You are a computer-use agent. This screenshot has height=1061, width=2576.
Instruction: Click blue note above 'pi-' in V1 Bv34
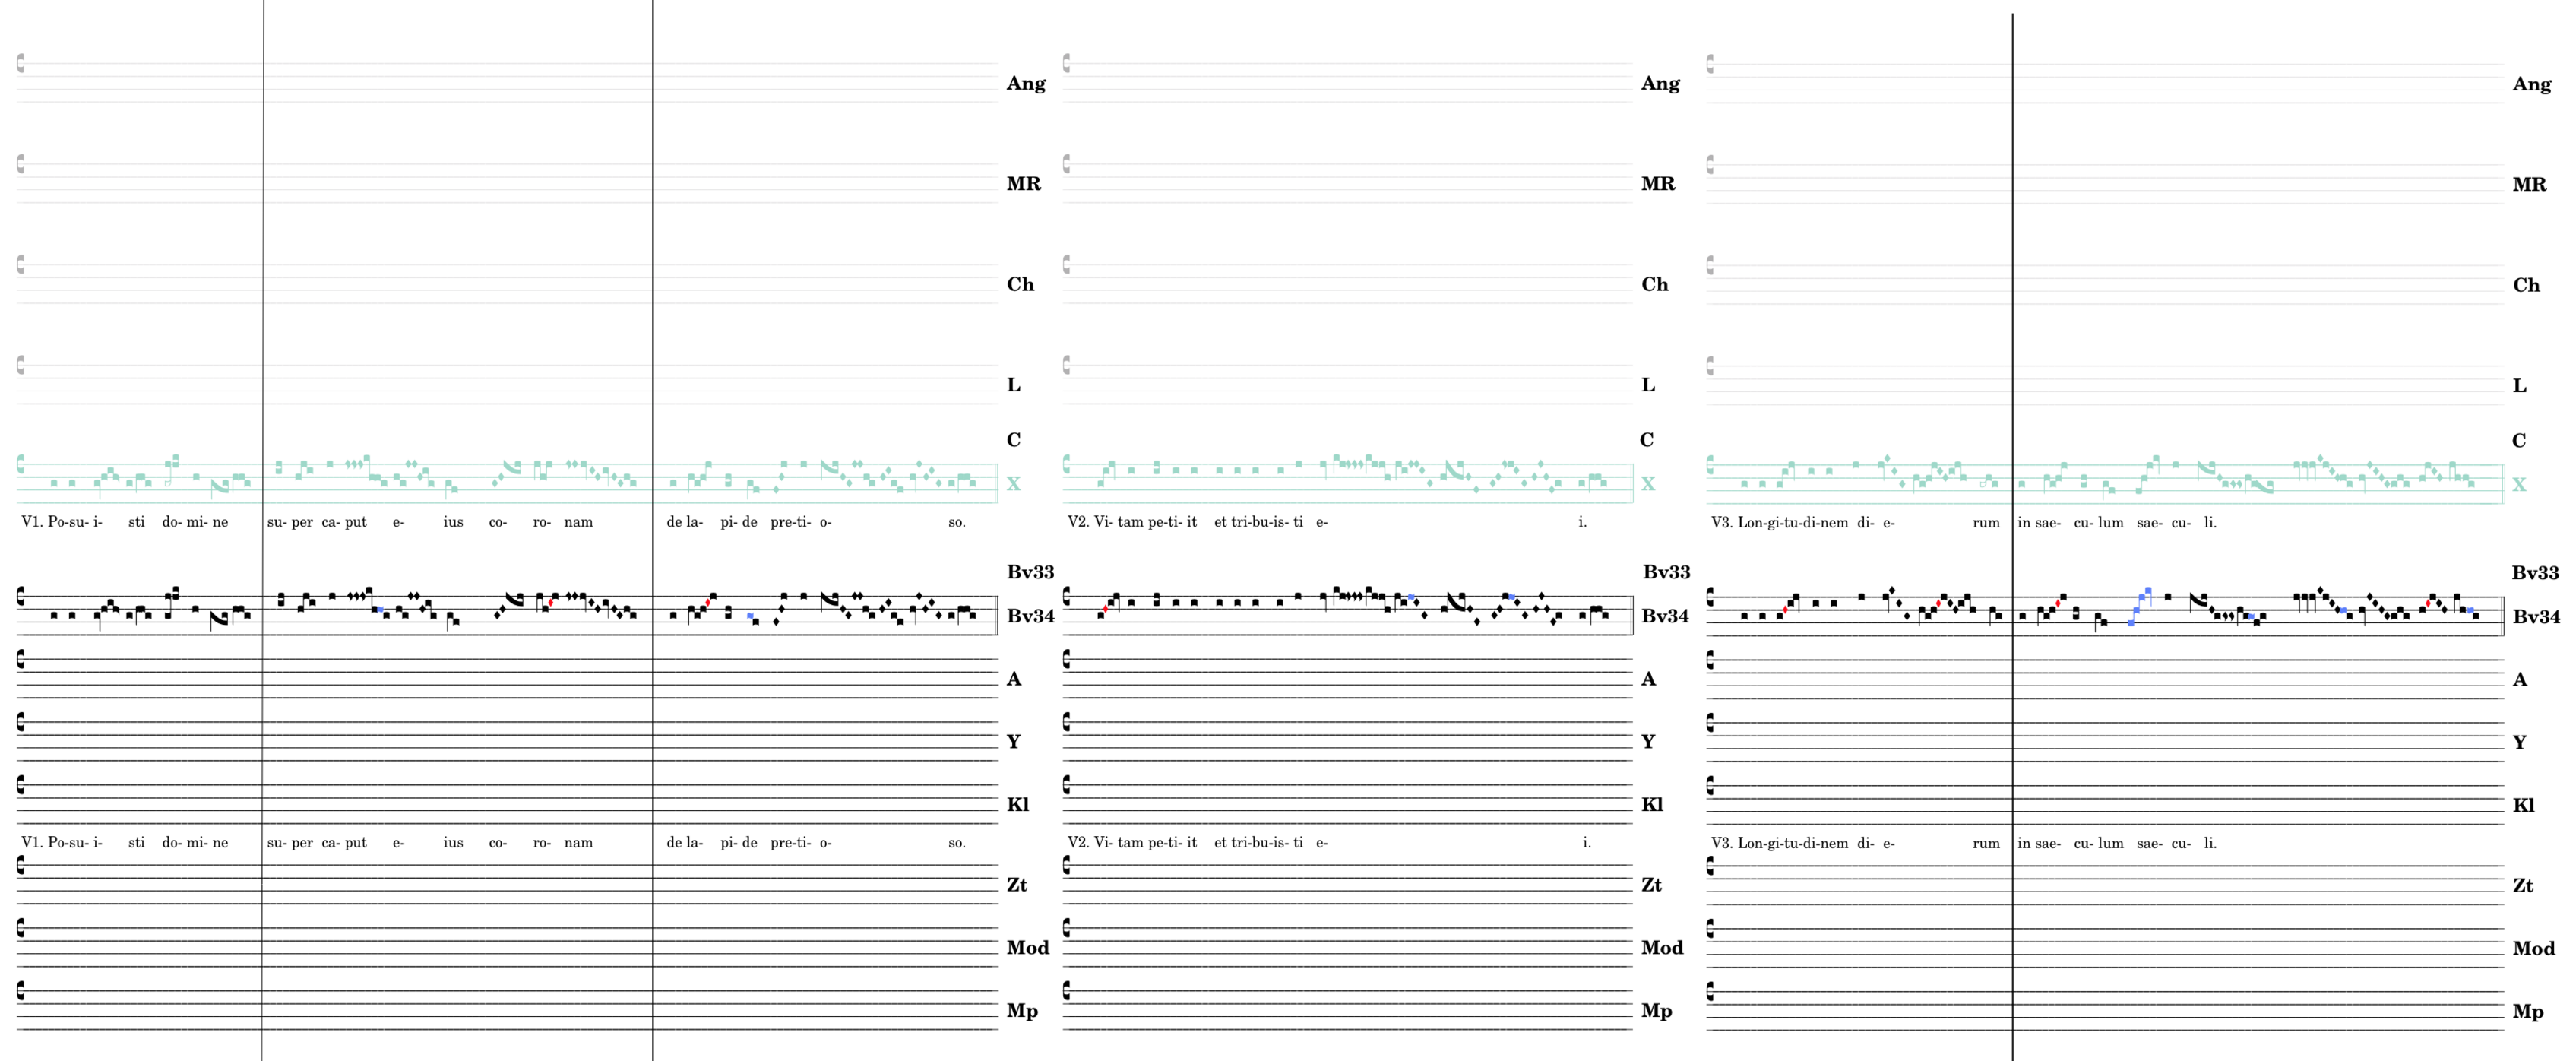tap(750, 616)
